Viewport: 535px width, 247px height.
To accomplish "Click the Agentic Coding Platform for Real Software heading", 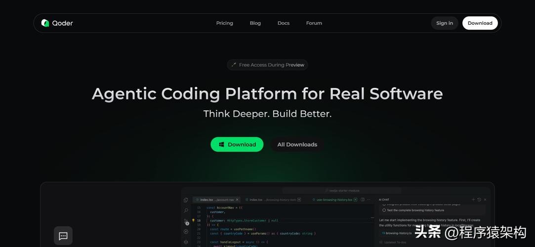I will pyautogui.click(x=268, y=93).
